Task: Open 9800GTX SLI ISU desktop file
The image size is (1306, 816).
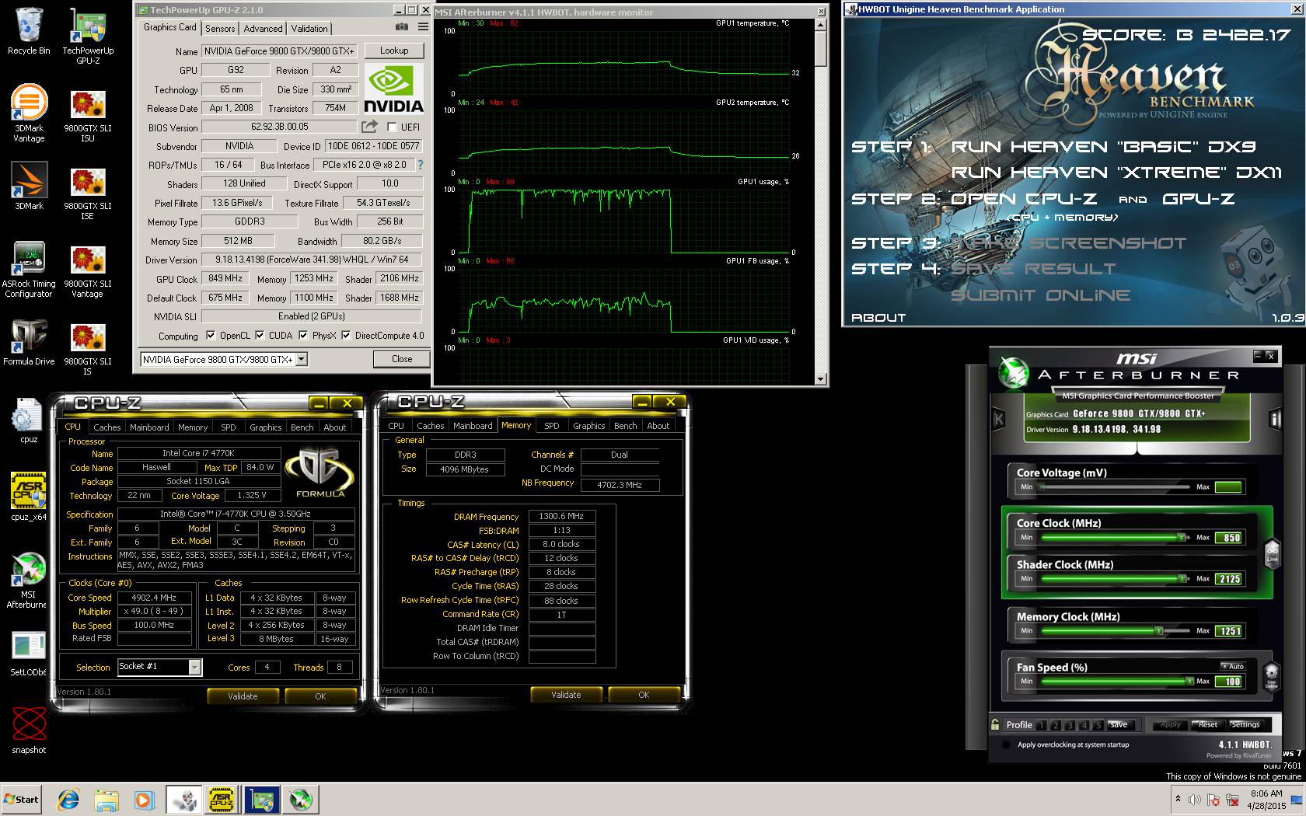Action: click(x=88, y=117)
